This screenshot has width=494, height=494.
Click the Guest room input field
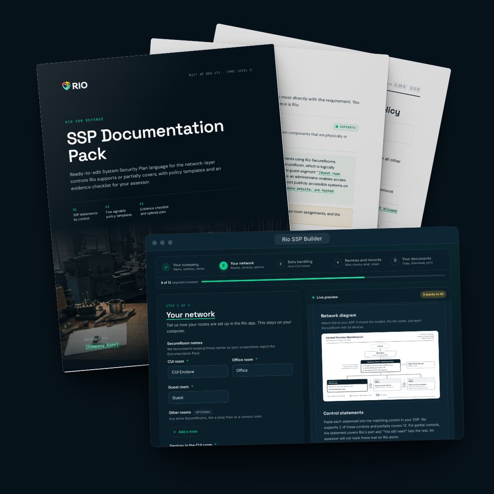pyautogui.click(x=199, y=397)
